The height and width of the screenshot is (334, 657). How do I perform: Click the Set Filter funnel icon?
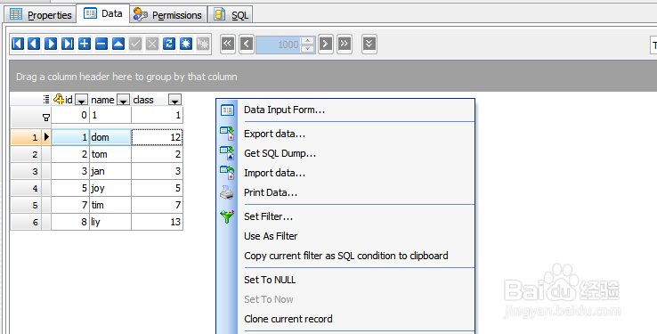click(x=227, y=216)
